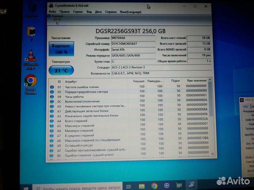
Task: Click status circle for A6 Минимум стираний
Action: (52, 131)
